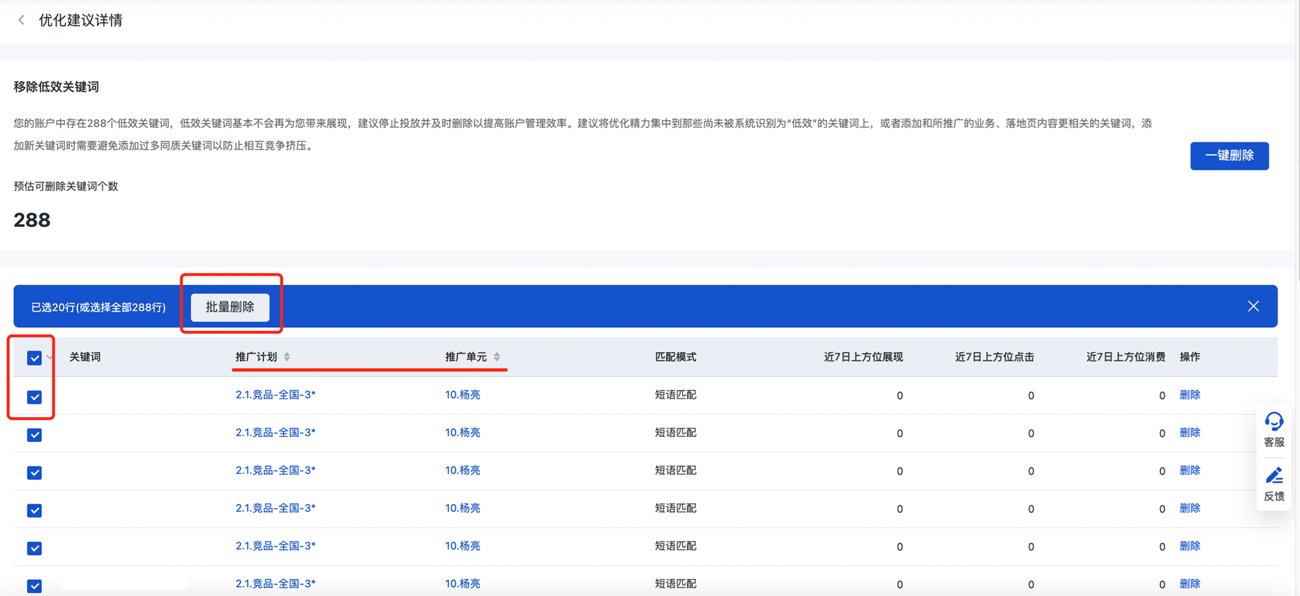Sort by 推广单元 column arrows

click(x=497, y=357)
